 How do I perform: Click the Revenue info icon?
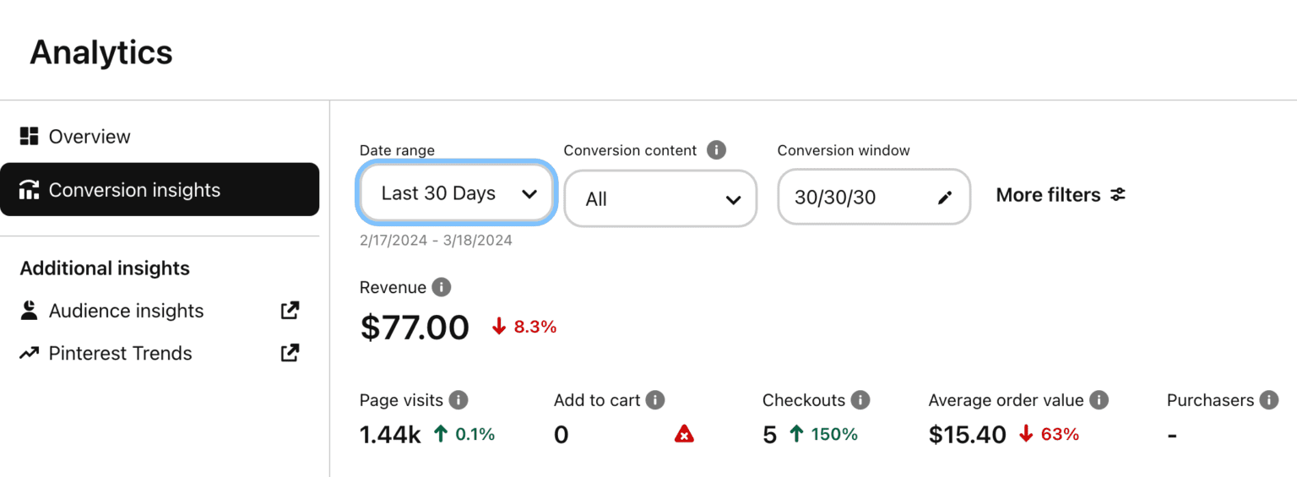click(441, 287)
